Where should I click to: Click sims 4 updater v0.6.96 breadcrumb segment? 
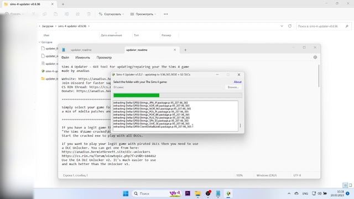72,26
